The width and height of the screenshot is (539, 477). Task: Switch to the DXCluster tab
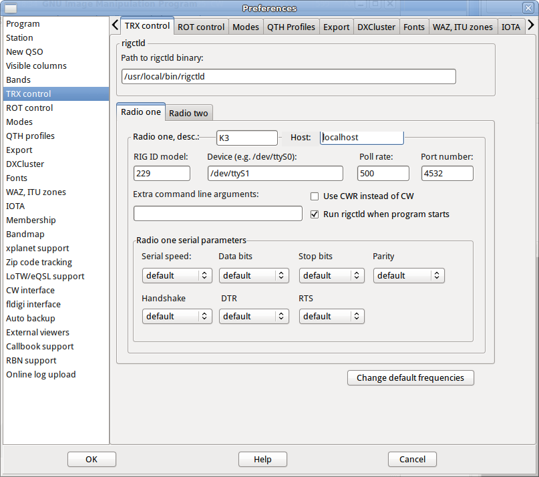coord(376,27)
